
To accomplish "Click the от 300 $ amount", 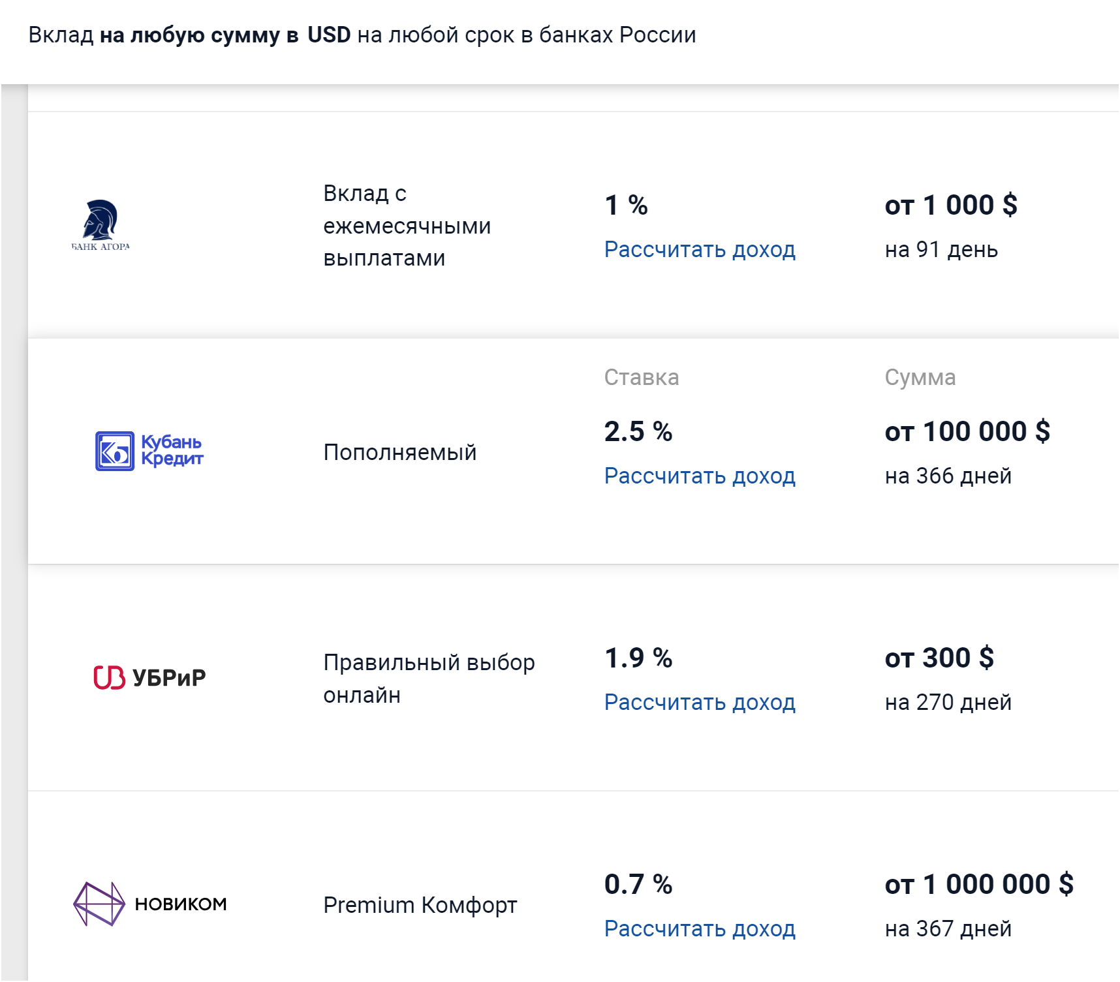I will 939,658.
